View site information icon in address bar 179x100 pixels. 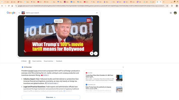coord(16,6)
